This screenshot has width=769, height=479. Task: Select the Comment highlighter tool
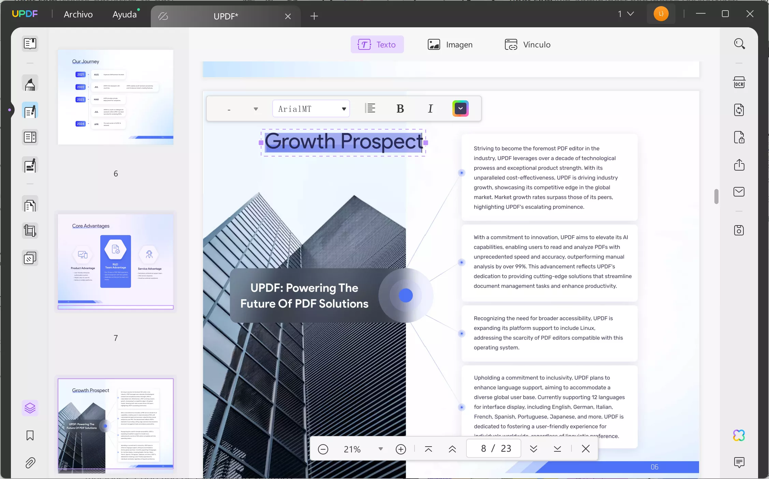[30, 84]
